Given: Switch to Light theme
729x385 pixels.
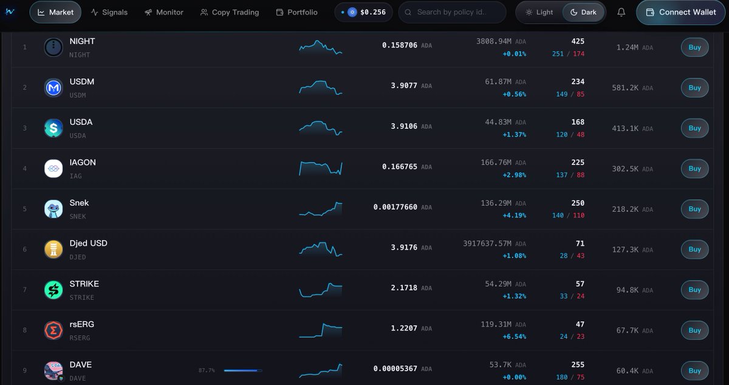Looking at the screenshot, I should point(539,12).
